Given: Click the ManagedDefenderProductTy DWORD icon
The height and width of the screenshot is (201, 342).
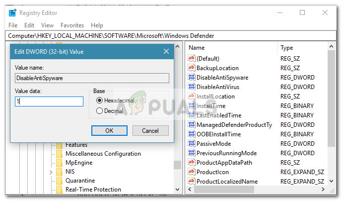Looking at the screenshot, I should click(191, 124).
